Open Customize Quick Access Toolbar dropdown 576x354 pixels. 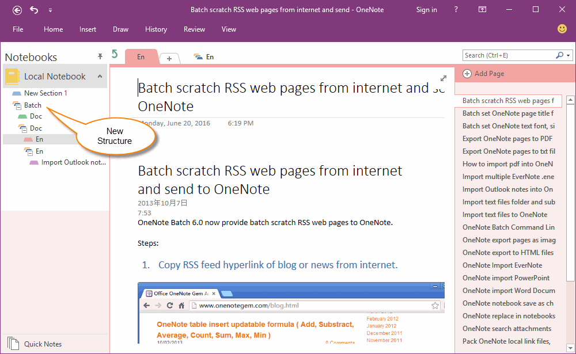click(x=50, y=10)
